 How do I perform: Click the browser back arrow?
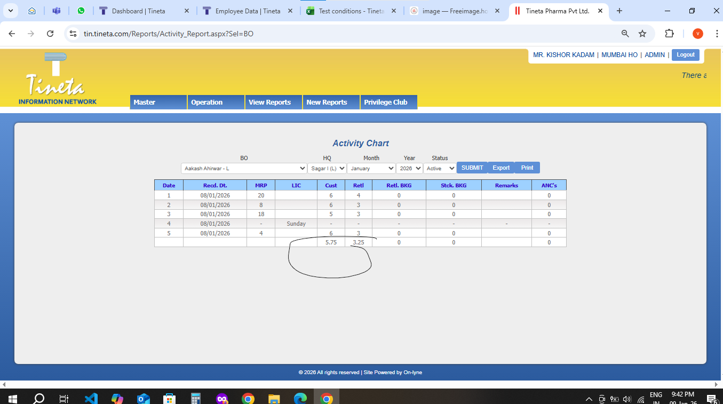(12, 34)
